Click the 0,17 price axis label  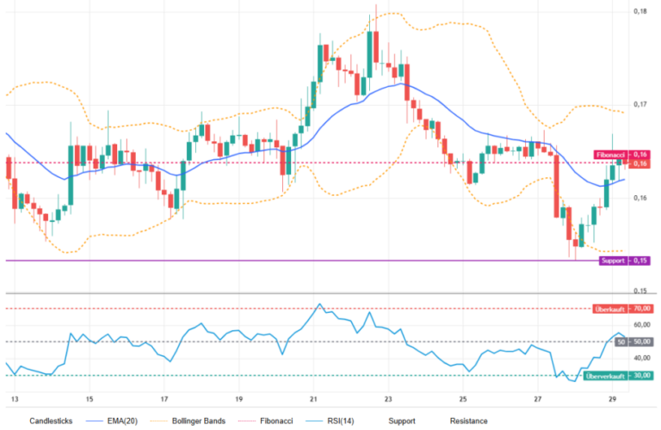(x=640, y=104)
